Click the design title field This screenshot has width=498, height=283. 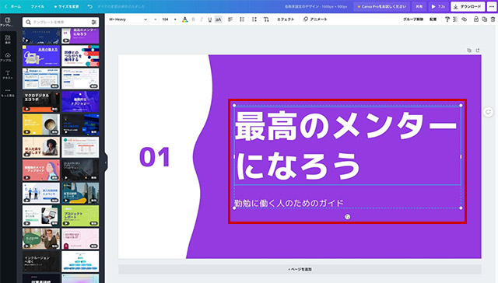pyautogui.click(x=316, y=6)
